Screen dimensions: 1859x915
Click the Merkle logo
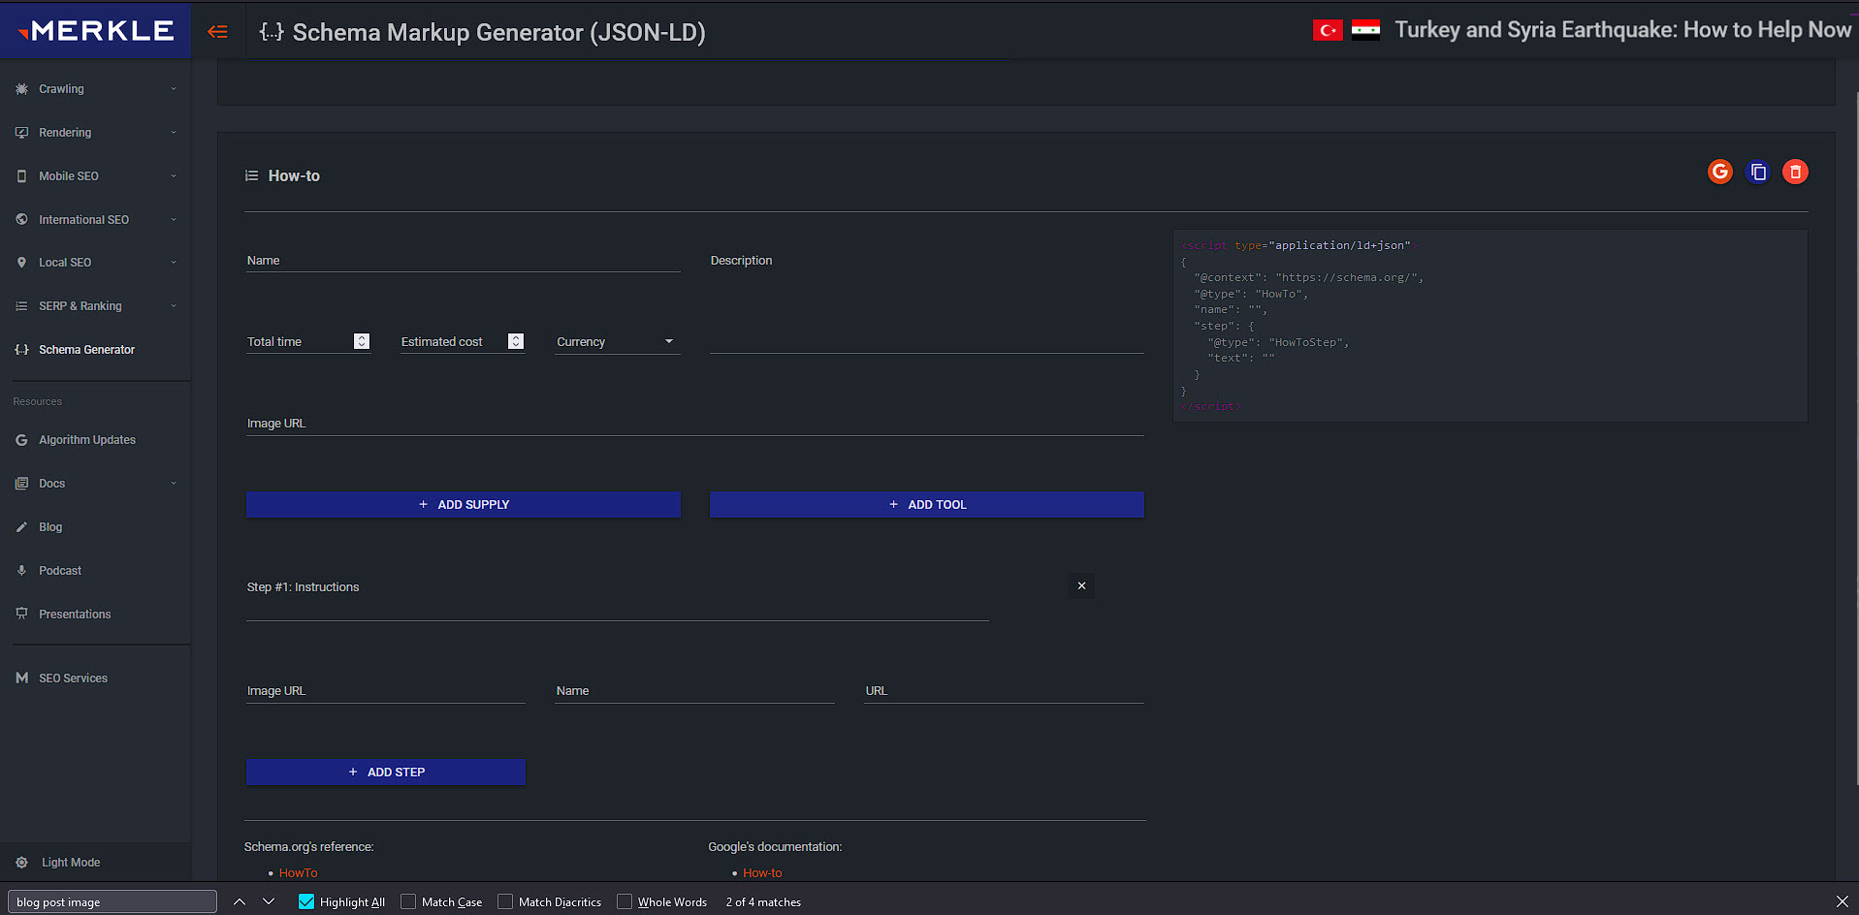pos(95,30)
